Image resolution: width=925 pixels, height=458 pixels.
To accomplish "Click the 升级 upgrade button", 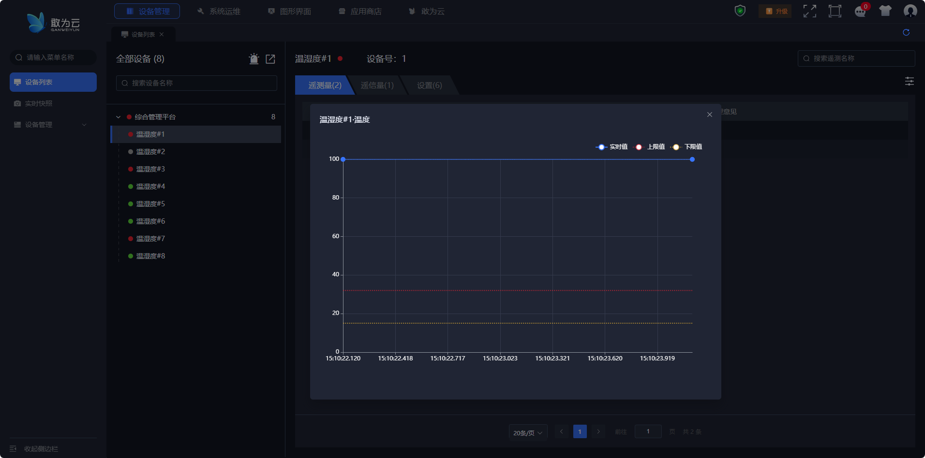I will [775, 11].
